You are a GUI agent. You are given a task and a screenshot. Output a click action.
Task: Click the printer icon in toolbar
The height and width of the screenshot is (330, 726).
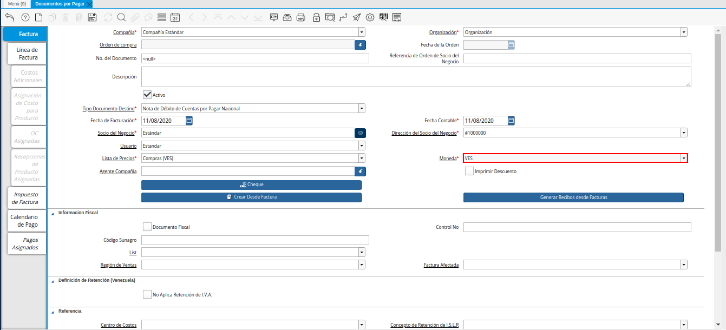click(302, 17)
